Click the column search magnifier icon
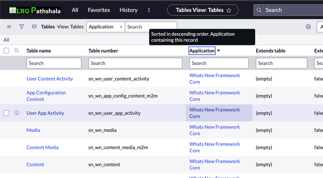Image resolution: width=323 pixels, height=178 pixels. pyautogui.click(x=17, y=50)
